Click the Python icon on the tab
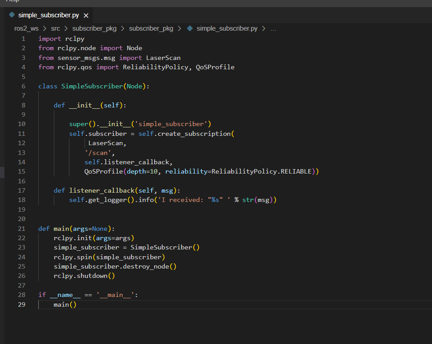The width and height of the screenshot is (432, 344). [12, 15]
